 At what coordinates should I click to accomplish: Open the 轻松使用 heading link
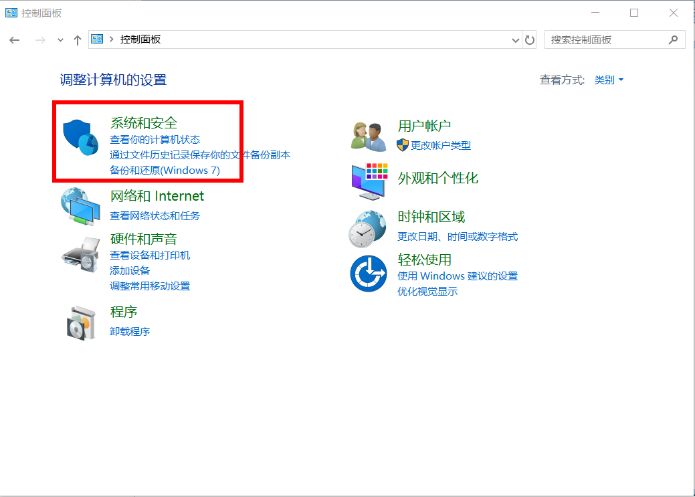pos(425,260)
